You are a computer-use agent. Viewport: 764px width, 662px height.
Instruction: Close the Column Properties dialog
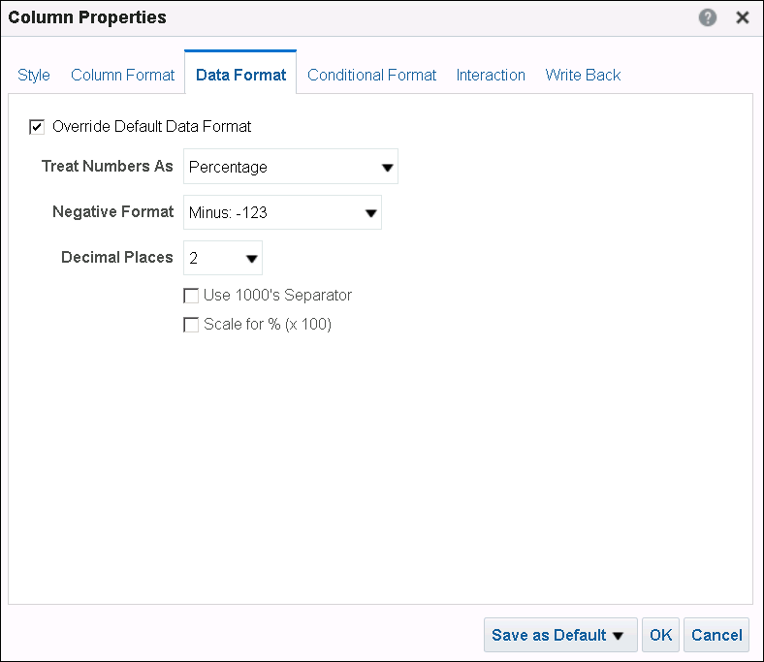(x=743, y=17)
